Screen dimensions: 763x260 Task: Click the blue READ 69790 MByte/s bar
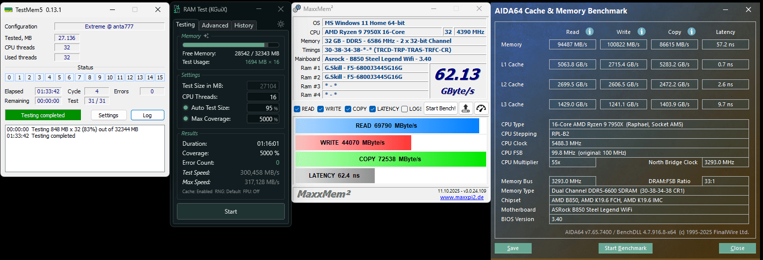pyautogui.click(x=387, y=125)
